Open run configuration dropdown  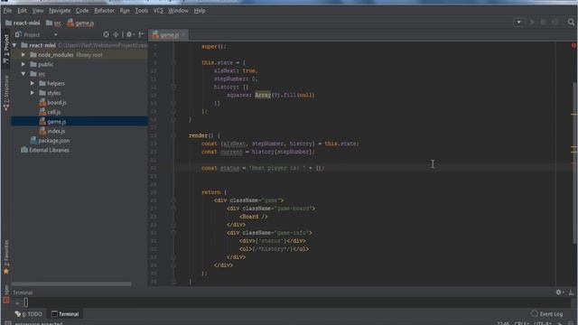click(518, 22)
